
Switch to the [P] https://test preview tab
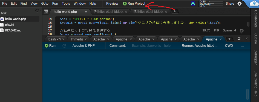108,12
